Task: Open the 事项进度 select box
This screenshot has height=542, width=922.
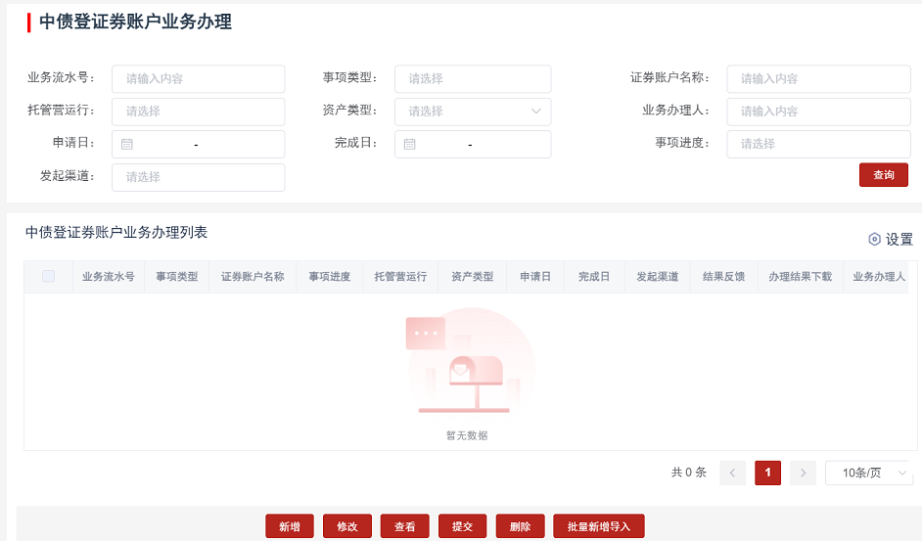Action: (x=818, y=144)
